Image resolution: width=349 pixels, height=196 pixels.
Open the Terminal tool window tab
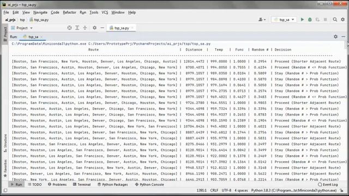point(82,185)
